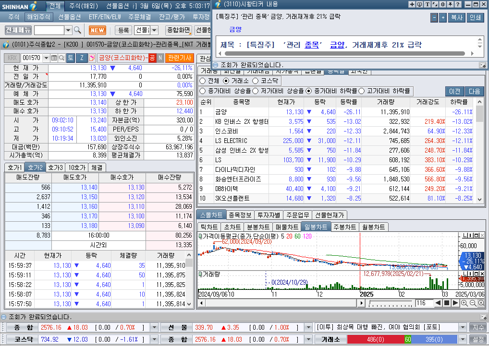Open dropdown beside 거래소 486/395 bar

[x=463, y=339]
